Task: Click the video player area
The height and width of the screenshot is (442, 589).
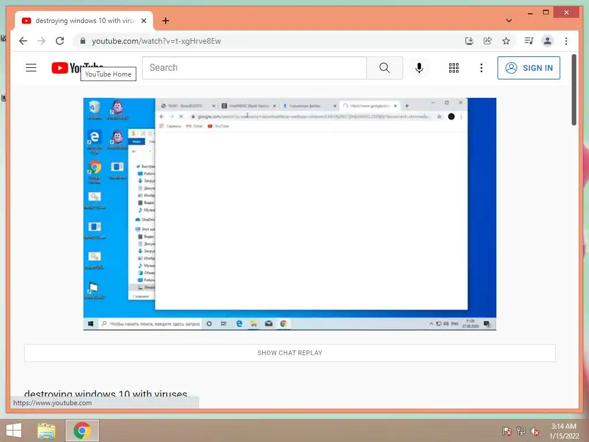Action: coord(290,214)
